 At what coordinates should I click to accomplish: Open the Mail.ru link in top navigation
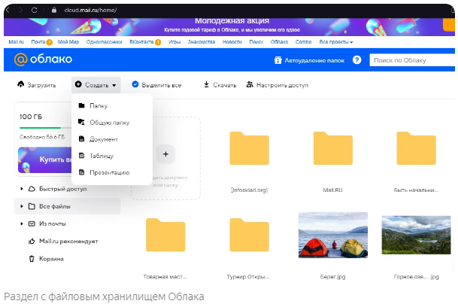click(16, 42)
